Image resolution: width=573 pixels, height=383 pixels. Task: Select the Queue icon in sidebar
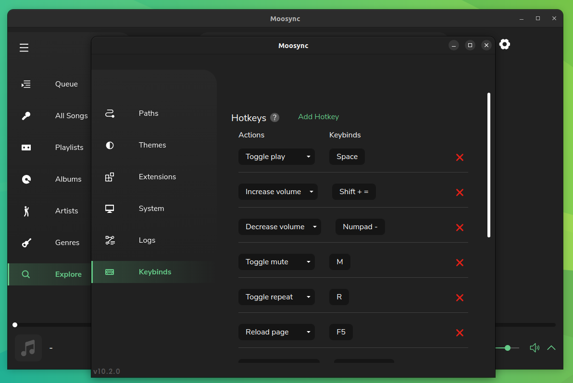25,84
